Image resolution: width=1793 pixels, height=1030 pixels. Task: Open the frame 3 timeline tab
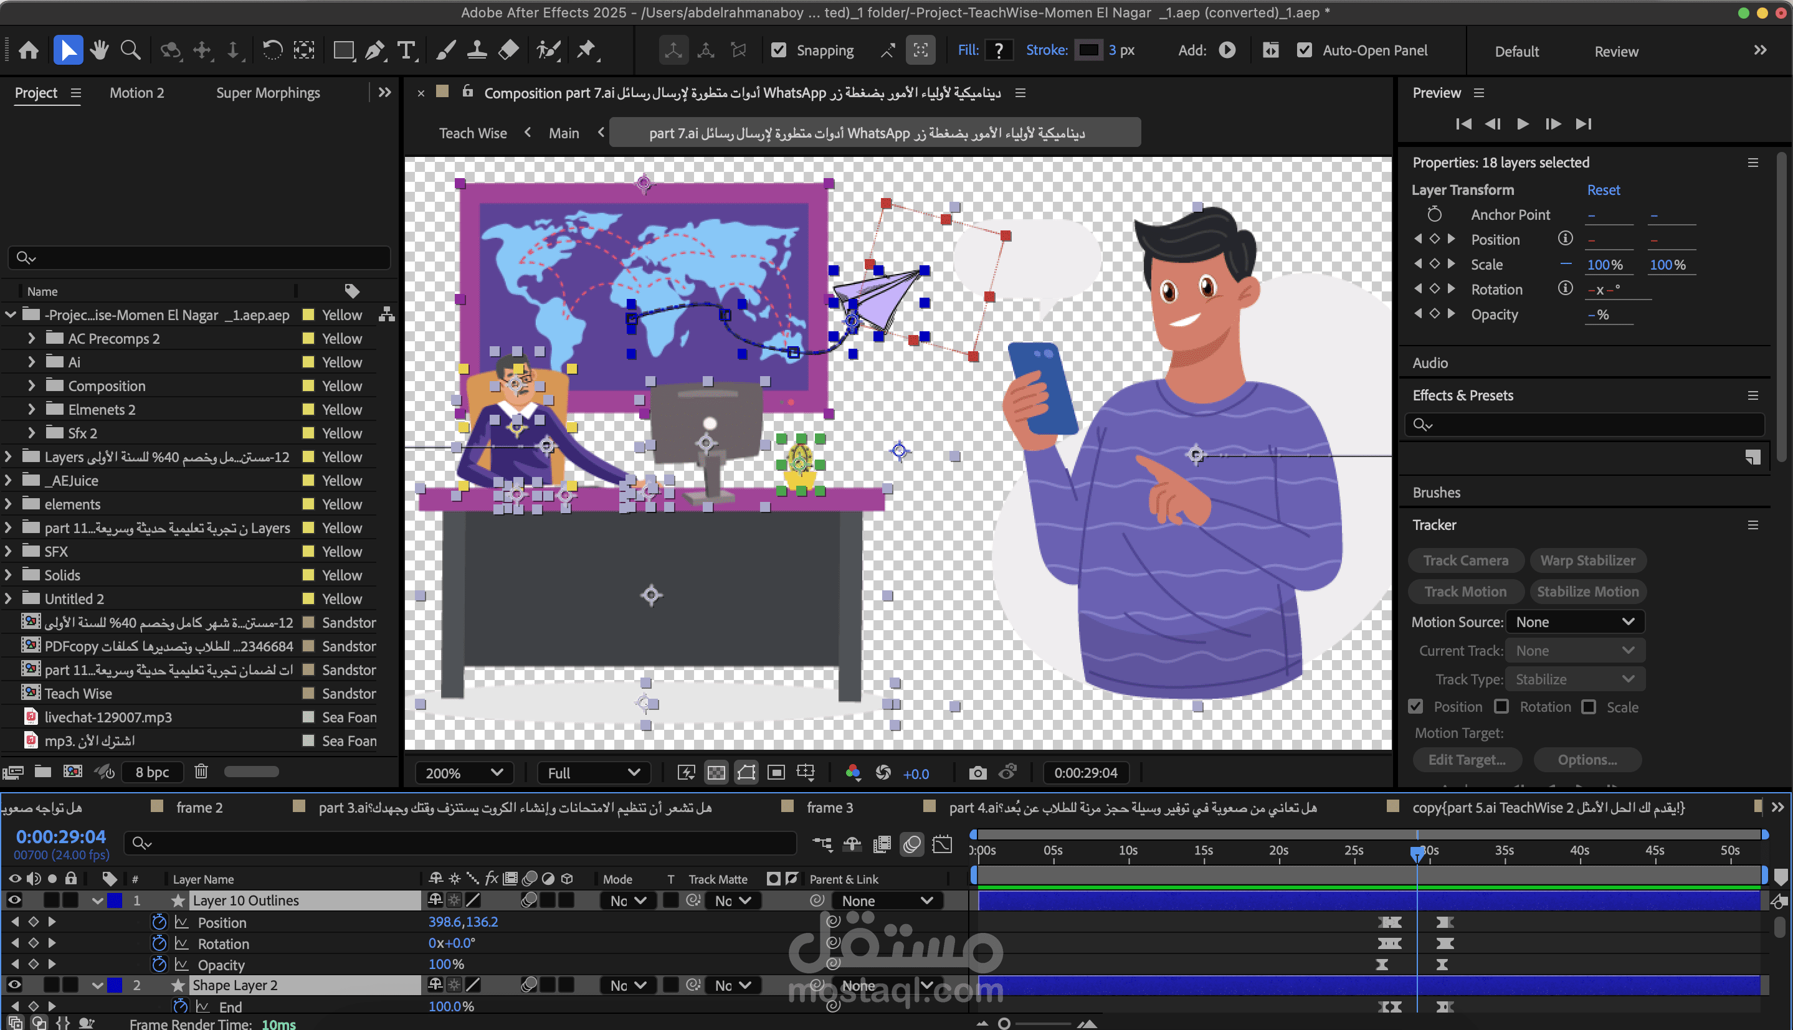click(829, 807)
